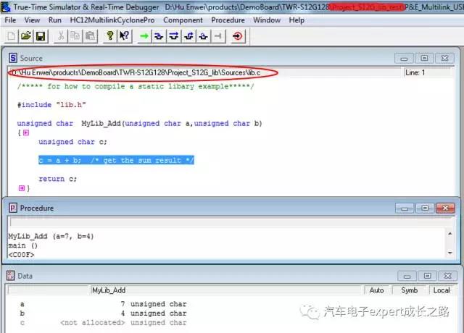Open a file using the folder icon
Screen dimensions: 464x333
[26, 35]
